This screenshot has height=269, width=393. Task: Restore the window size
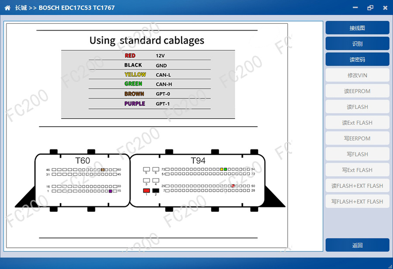[370, 8]
